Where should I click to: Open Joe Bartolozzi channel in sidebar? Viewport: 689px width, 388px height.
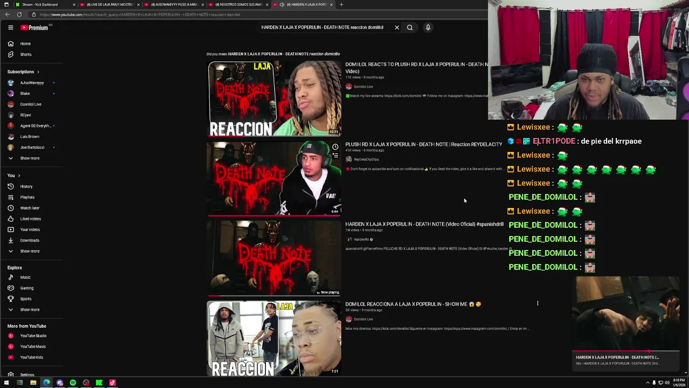(32, 148)
